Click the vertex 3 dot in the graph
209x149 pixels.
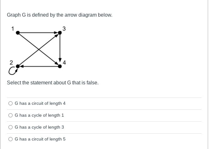60,32
